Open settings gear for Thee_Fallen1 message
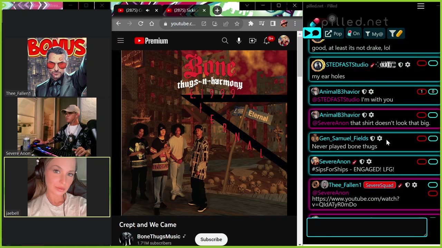Viewport: 442px width, 248px height. tap(414, 185)
